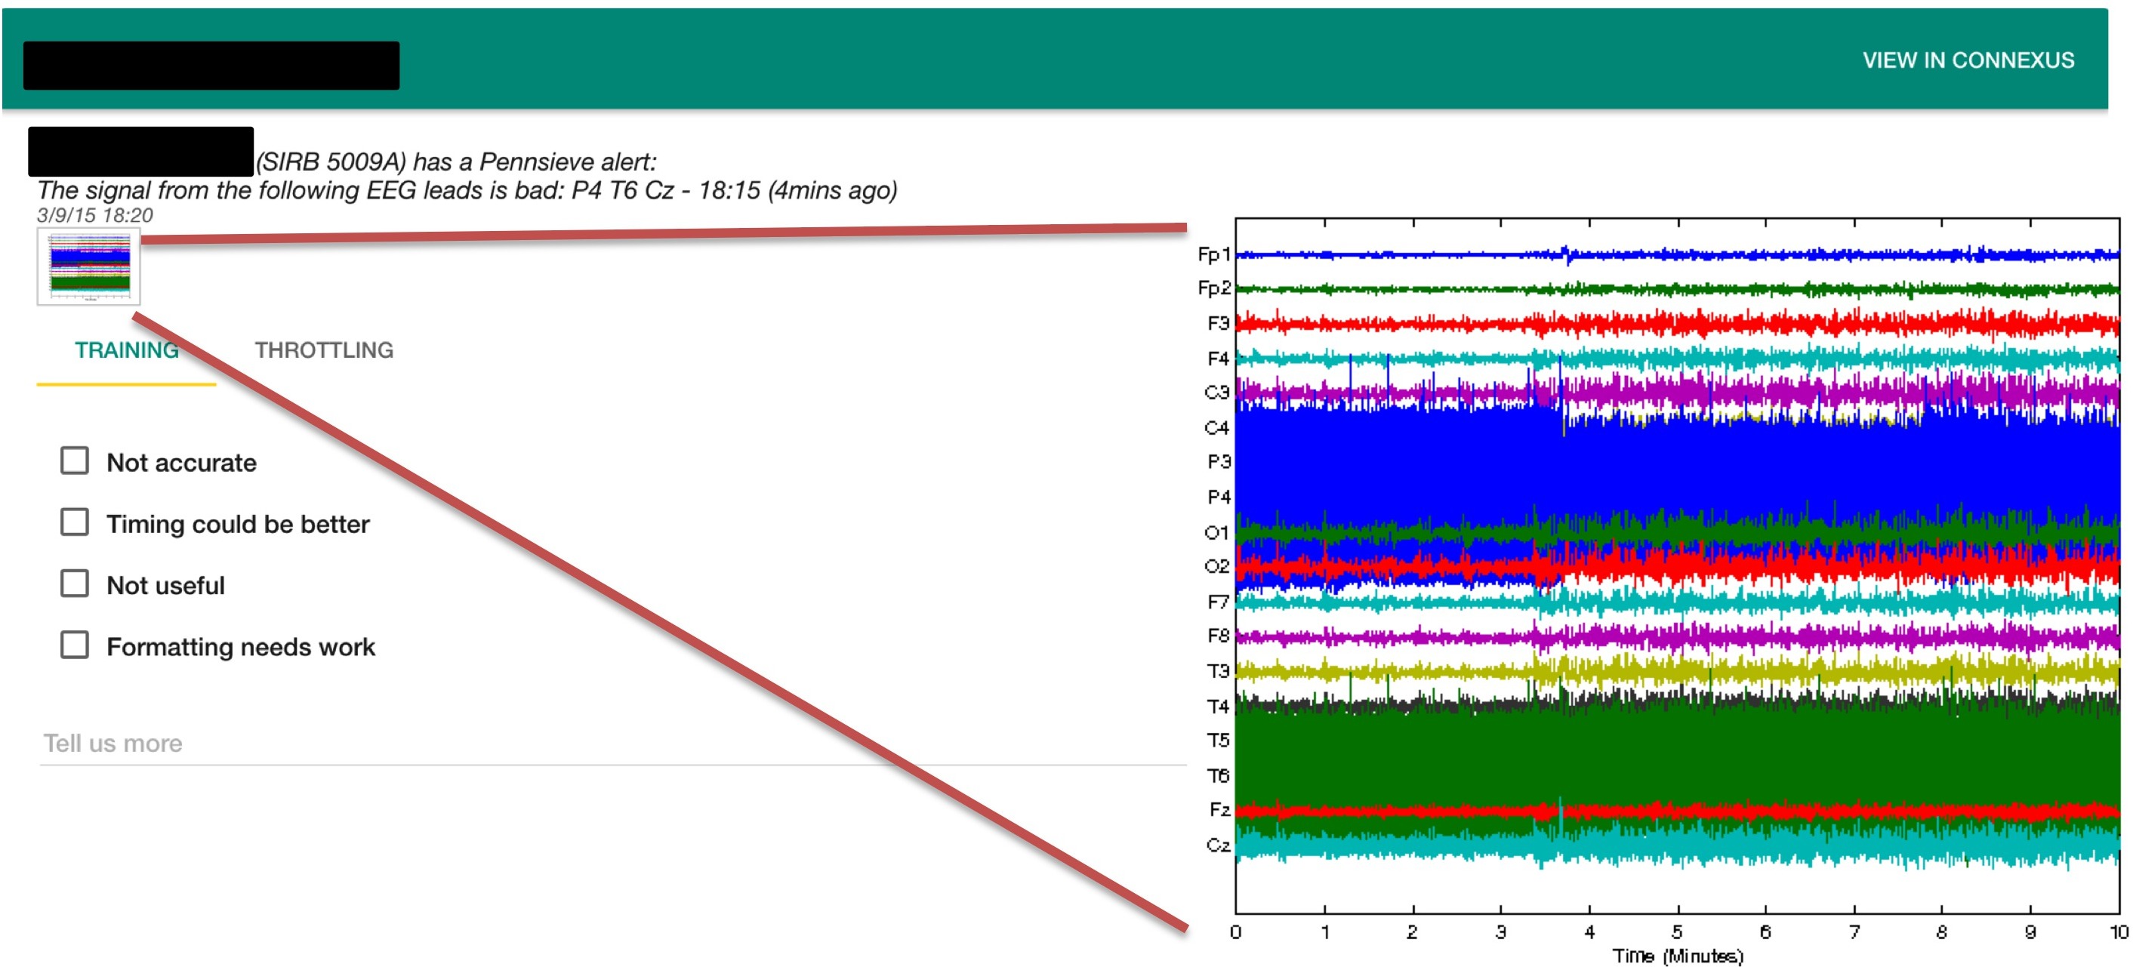Tick the Not useful checkbox
This screenshot has width=2133, height=967.
(x=75, y=584)
